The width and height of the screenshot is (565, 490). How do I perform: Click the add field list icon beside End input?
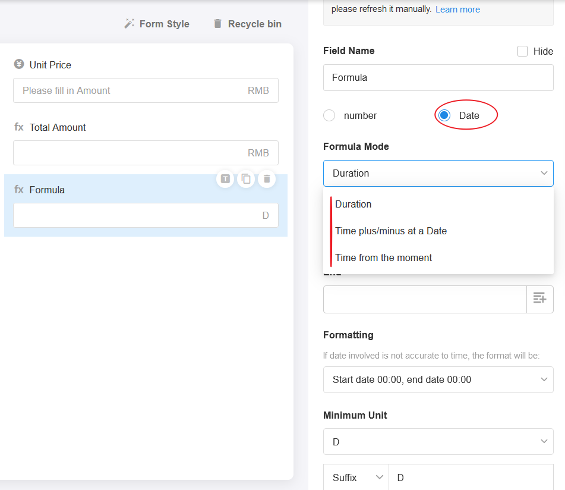click(539, 299)
